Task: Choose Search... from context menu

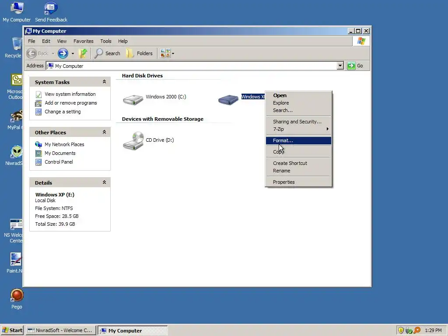Action: [x=298, y=110]
